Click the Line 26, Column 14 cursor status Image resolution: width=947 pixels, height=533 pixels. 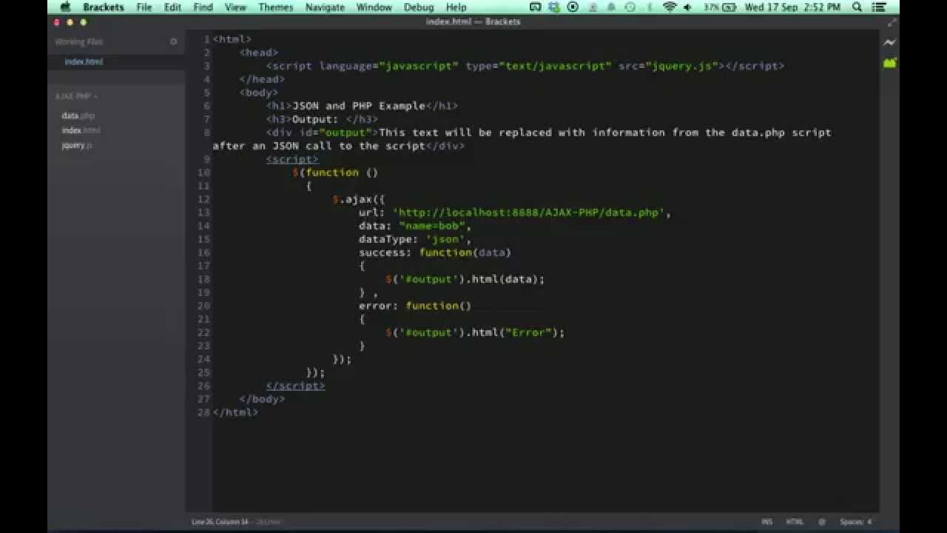tap(220, 522)
